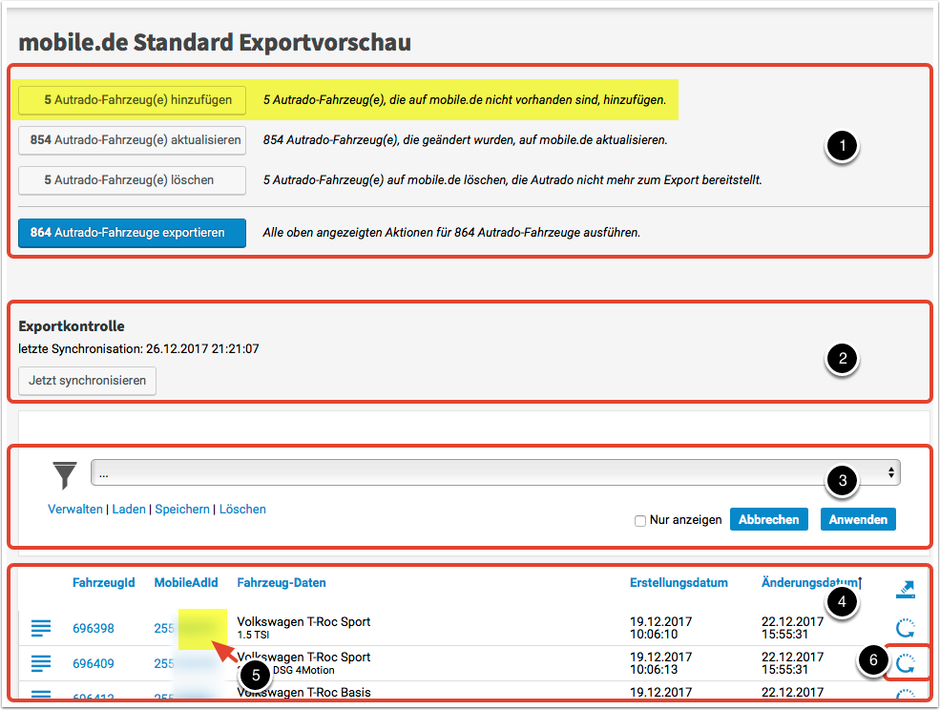Viewport: 940px width, 710px height.
Task: Sort by the MobileAdId column header
Action: (186, 582)
